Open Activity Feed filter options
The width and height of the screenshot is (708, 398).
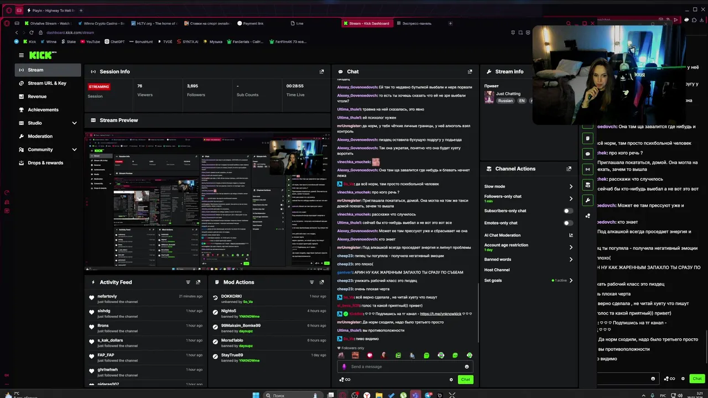pos(188,282)
